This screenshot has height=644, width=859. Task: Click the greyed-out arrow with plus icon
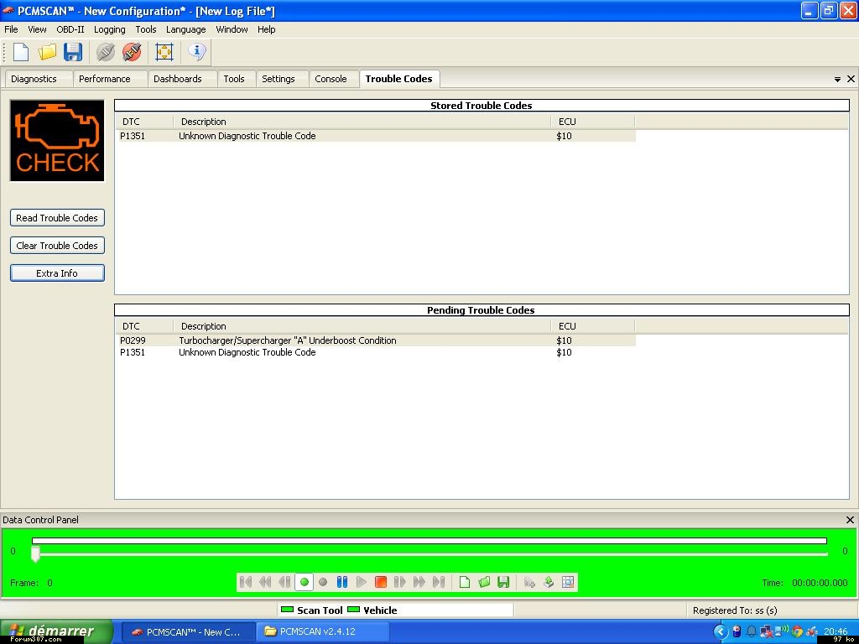tap(529, 582)
